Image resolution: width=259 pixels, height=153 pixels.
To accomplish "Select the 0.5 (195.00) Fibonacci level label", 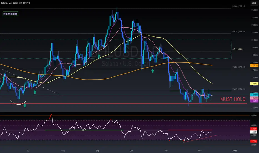I will (x=238, y=49).
